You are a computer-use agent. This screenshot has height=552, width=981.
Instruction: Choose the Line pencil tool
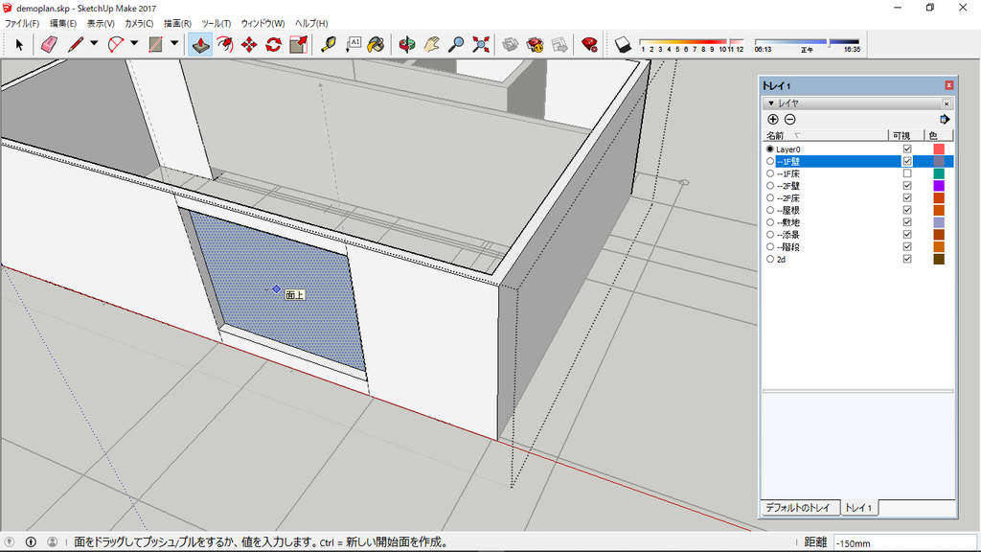coord(76,44)
